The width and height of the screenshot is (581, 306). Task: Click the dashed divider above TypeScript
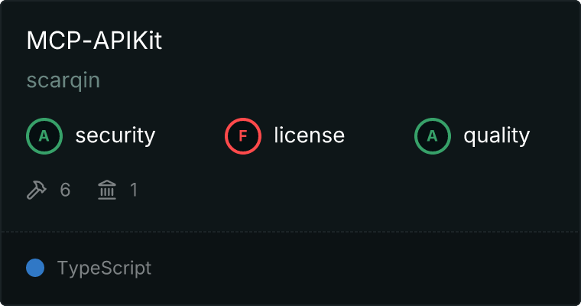pos(290,231)
